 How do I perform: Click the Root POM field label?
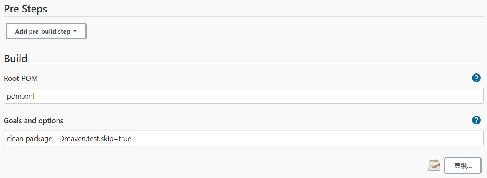click(21, 78)
